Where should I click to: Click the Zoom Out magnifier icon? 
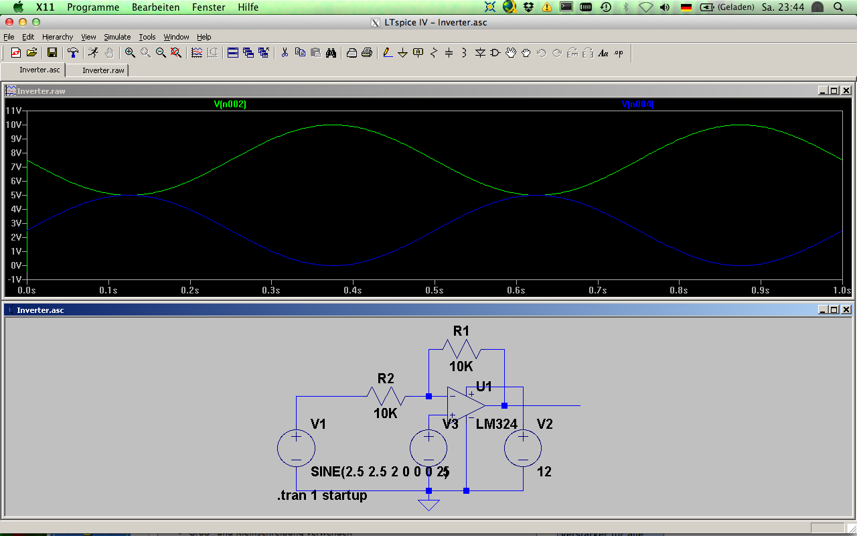click(161, 53)
